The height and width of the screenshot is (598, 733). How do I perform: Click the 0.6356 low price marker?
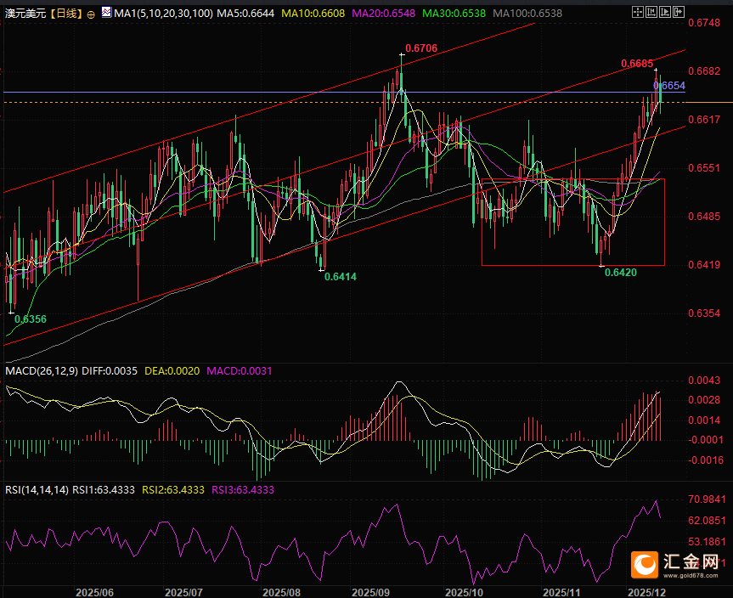click(31, 319)
